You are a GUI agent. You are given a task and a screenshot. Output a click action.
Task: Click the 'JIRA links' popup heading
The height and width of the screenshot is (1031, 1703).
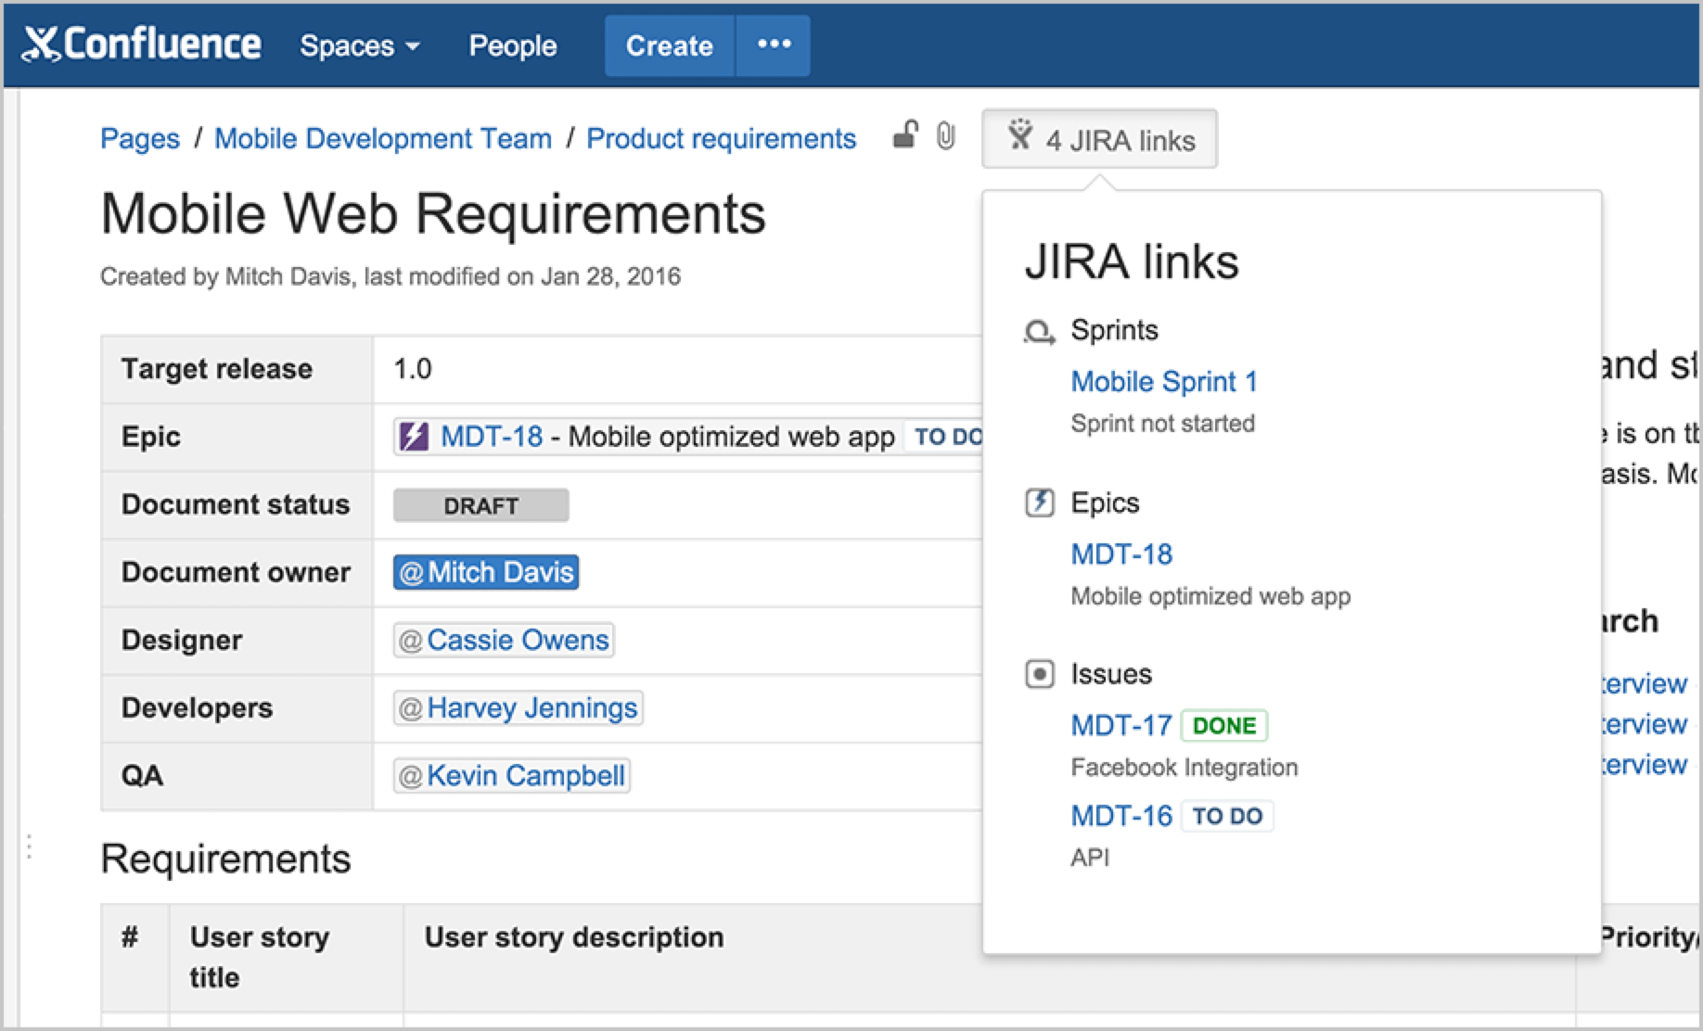[x=1132, y=261]
